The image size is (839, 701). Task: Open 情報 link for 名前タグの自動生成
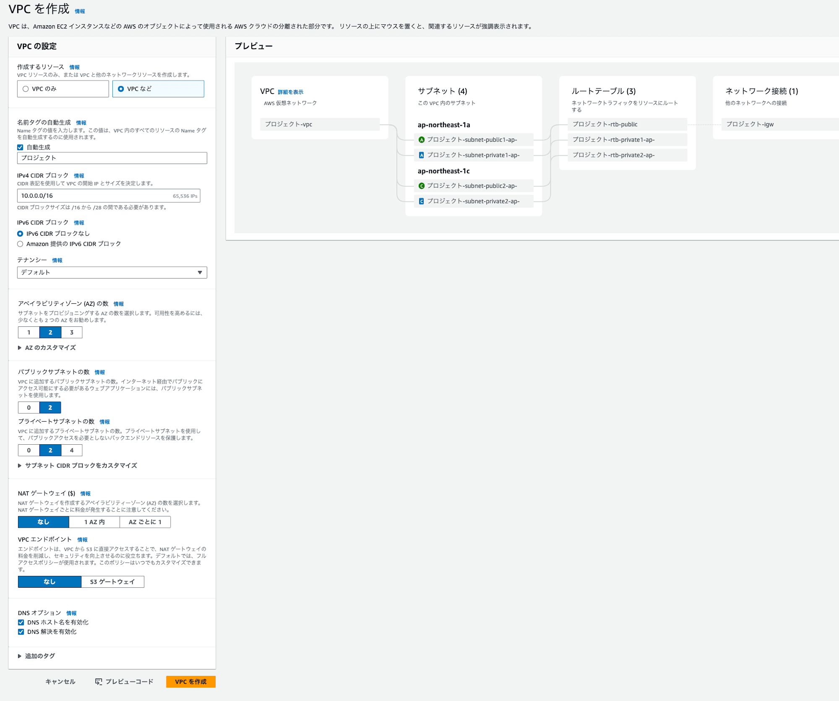[x=81, y=123]
